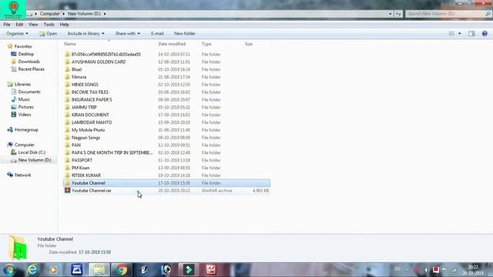Viewport: 493px width, 277px height.
Task: Click the LAMBODAR MAHTO folder name
Action: tap(92, 122)
